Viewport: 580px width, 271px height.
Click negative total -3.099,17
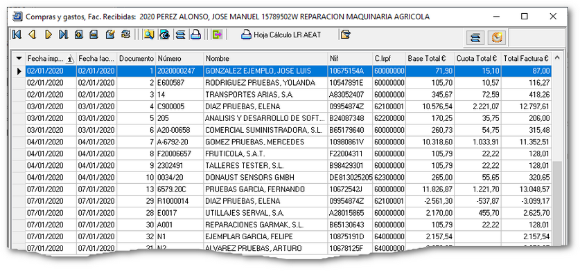(x=527, y=201)
